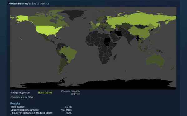Click the United States on the map
The image size is (187, 116).
(x=48, y=30)
